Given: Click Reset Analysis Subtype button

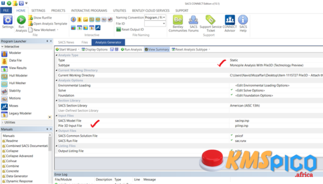Looking at the screenshot, I should [191, 49].
